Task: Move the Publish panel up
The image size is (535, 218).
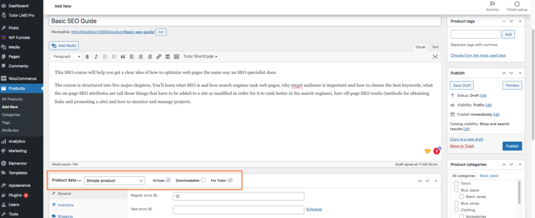Action: pos(504,73)
